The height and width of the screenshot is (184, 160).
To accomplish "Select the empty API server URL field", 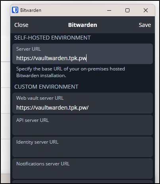I will coord(83,125).
